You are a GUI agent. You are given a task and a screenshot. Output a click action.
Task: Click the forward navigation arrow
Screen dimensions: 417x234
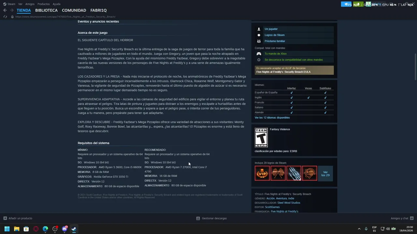pyautogui.click(x=12, y=10)
